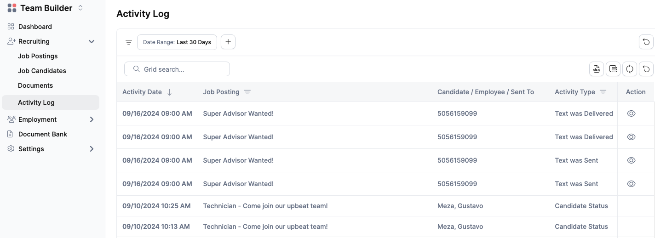
Task: Refresh the activity grid
Action: click(x=630, y=69)
